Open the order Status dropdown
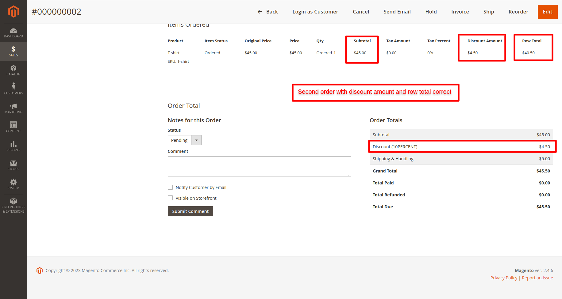562x299 pixels. pyautogui.click(x=196, y=140)
